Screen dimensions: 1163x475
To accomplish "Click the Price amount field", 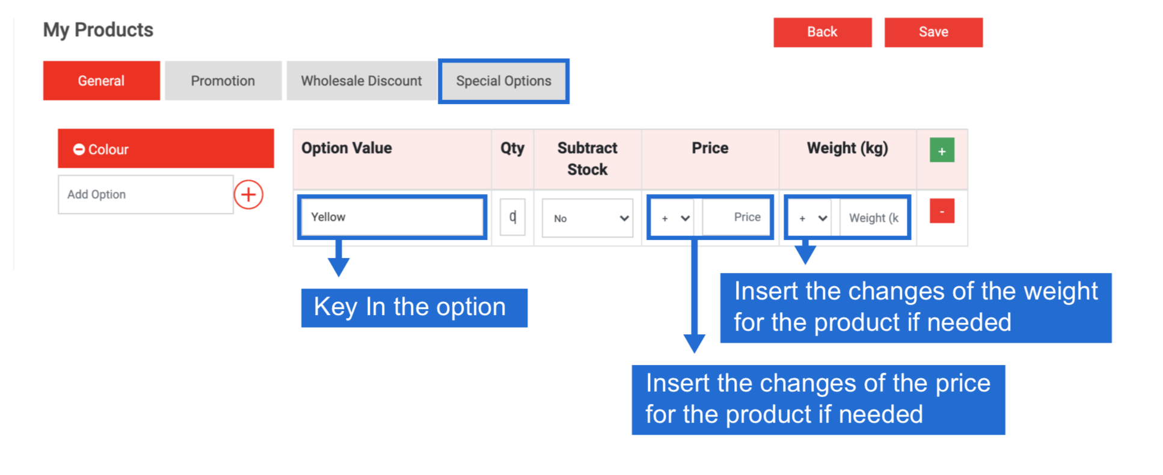I will point(735,217).
